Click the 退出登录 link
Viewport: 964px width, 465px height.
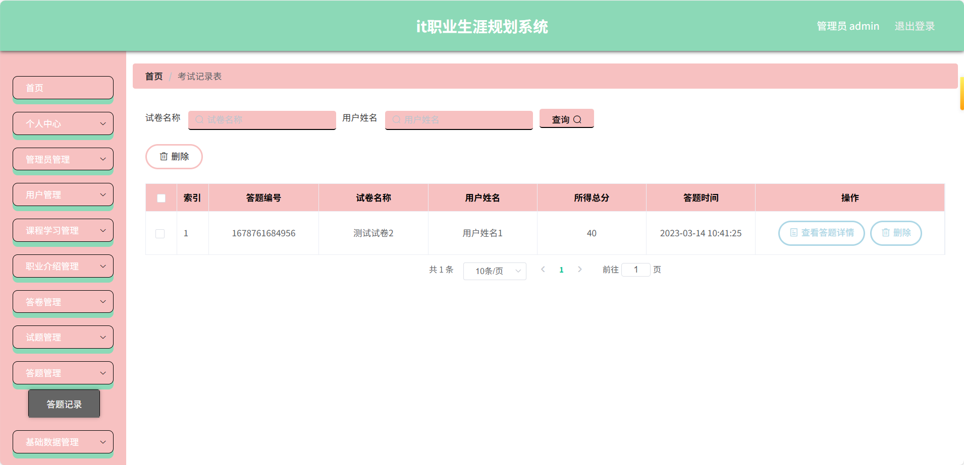[915, 26]
